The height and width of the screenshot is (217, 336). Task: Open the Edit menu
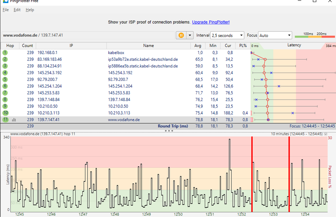click(17, 10)
